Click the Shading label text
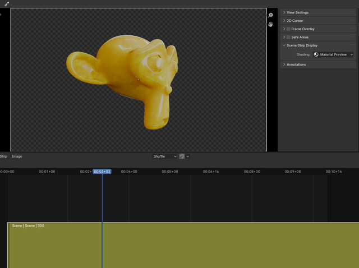This screenshot has width=359, height=268. click(303, 54)
